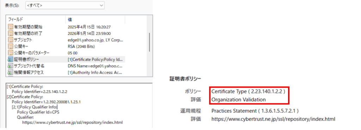Select the 有効期間の終了 field icon
Screen dimensions: 361x130
(x=11, y=33)
